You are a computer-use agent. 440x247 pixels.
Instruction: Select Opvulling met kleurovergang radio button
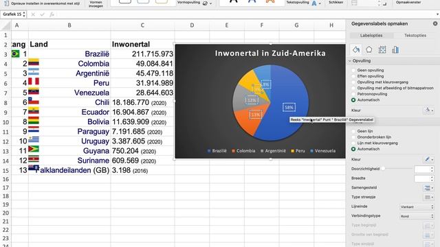click(x=353, y=82)
